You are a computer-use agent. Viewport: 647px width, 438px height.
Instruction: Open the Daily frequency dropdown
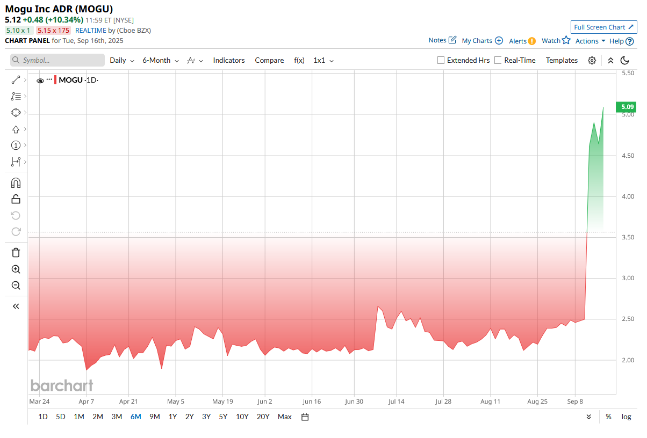click(121, 60)
